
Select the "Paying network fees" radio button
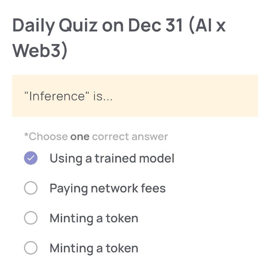(31, 188)
